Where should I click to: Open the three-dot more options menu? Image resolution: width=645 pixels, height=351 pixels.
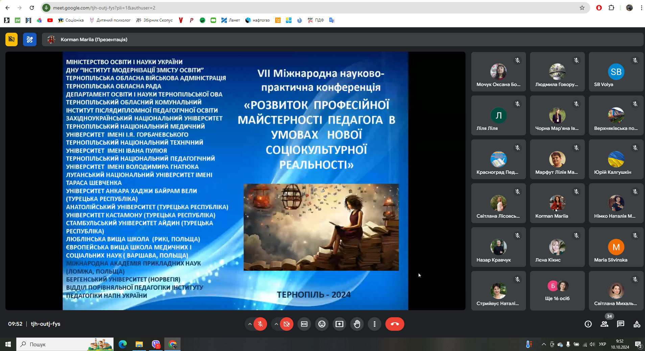pyautogui.click(x=374, y=324)
